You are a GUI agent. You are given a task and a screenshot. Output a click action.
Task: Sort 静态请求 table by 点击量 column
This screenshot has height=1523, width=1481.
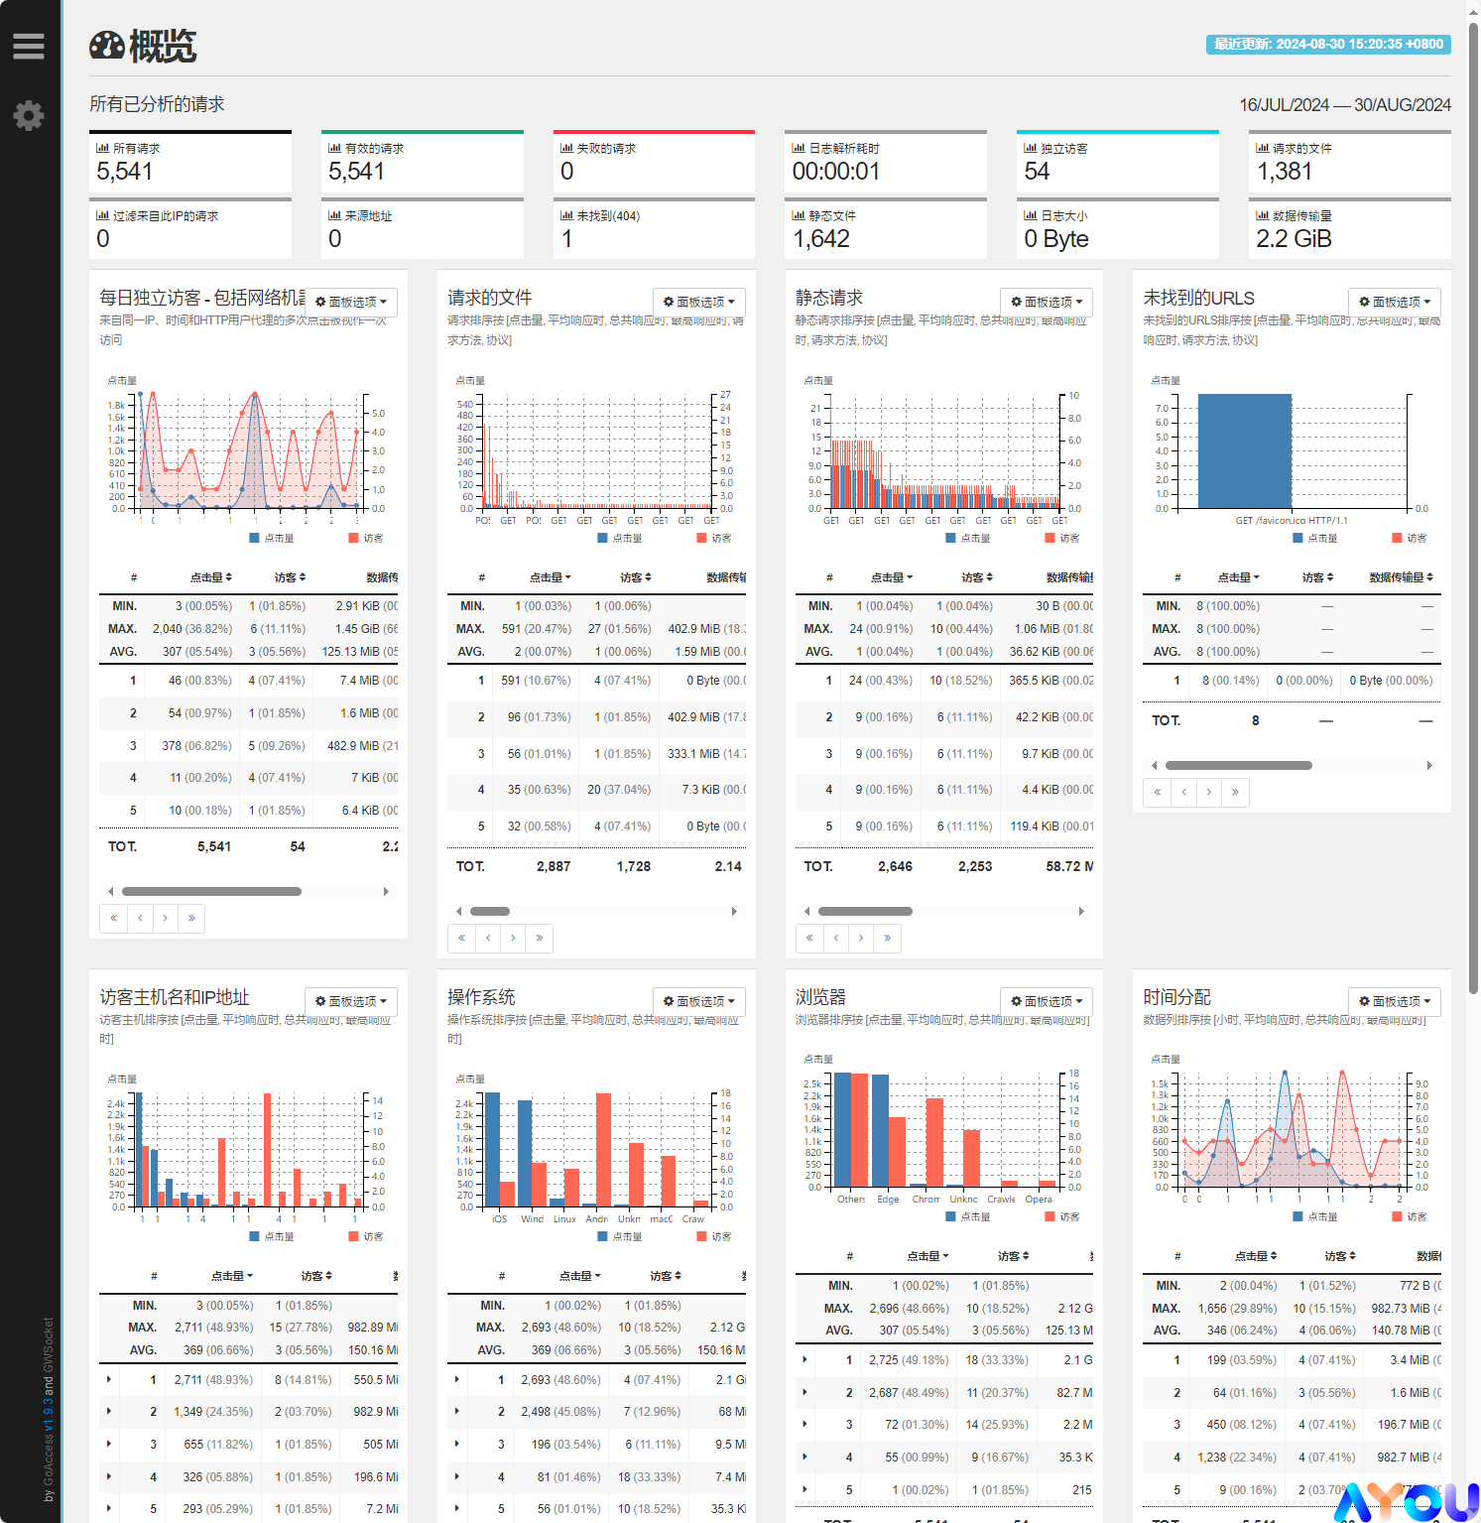(892, 577)
